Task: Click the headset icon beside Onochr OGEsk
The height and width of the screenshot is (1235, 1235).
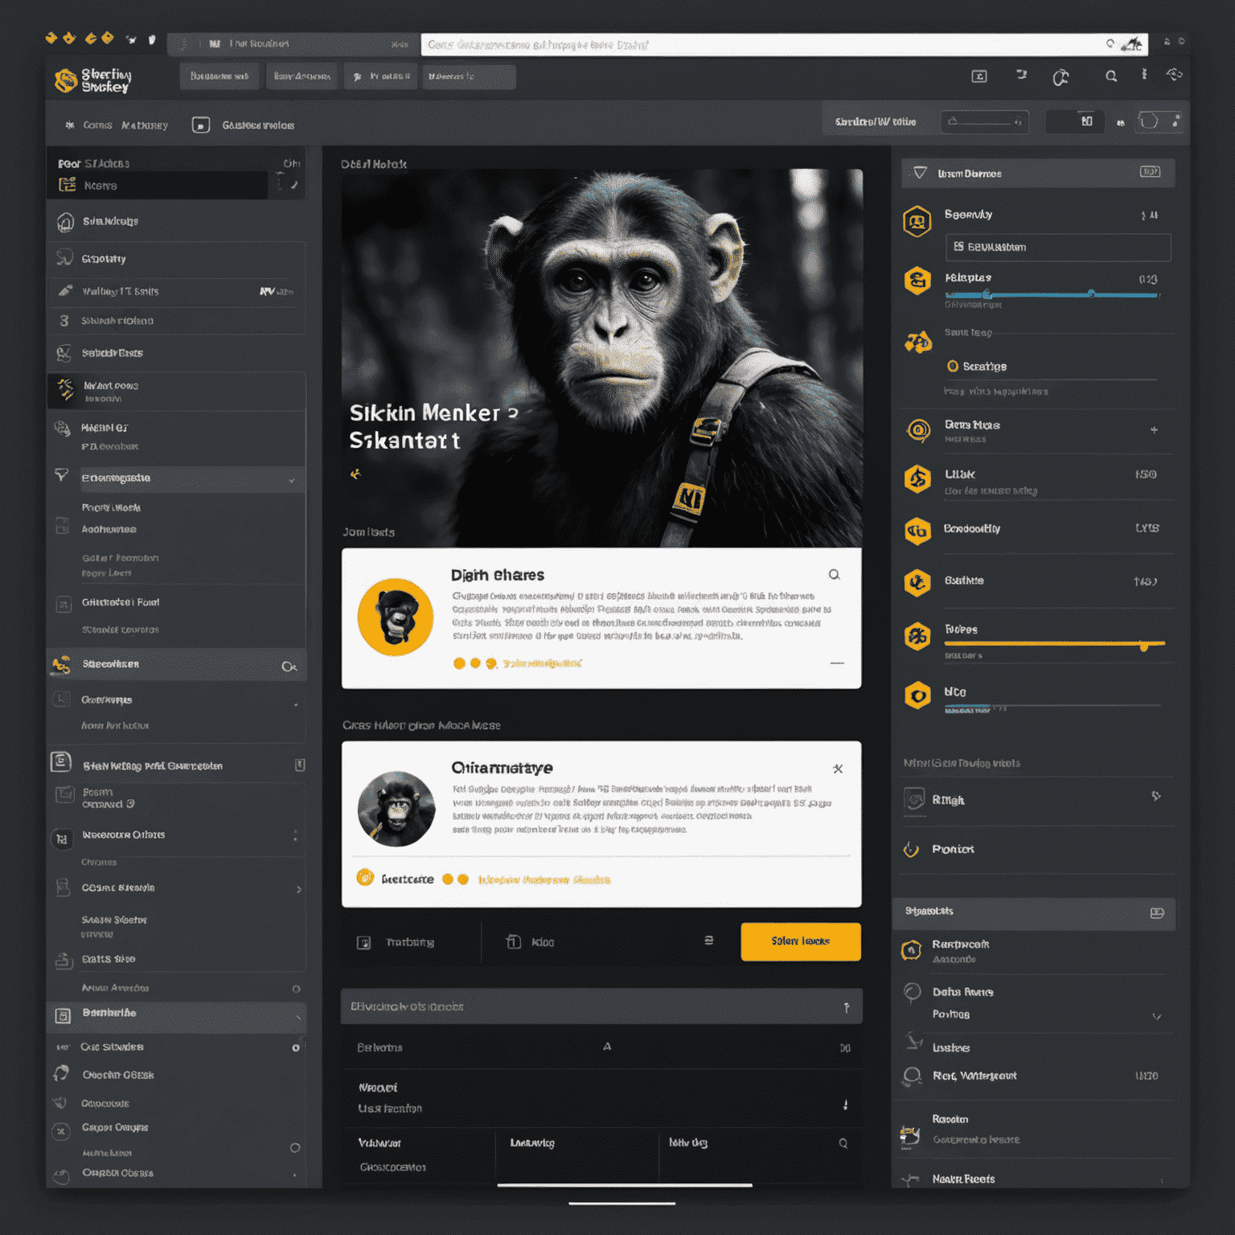Action: (61, 1074)
